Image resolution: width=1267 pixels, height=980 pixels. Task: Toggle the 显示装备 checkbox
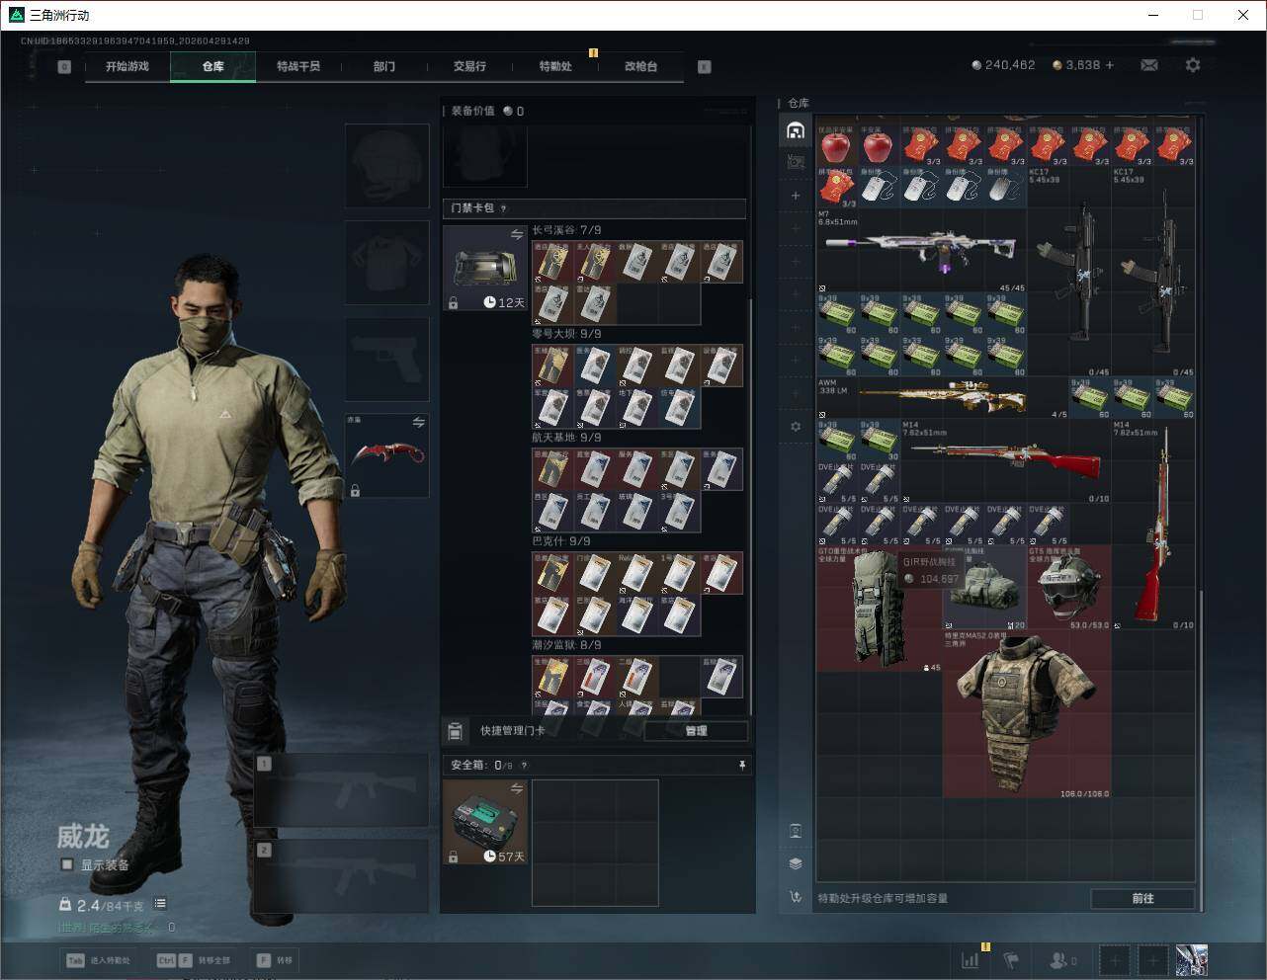point(67,864)
